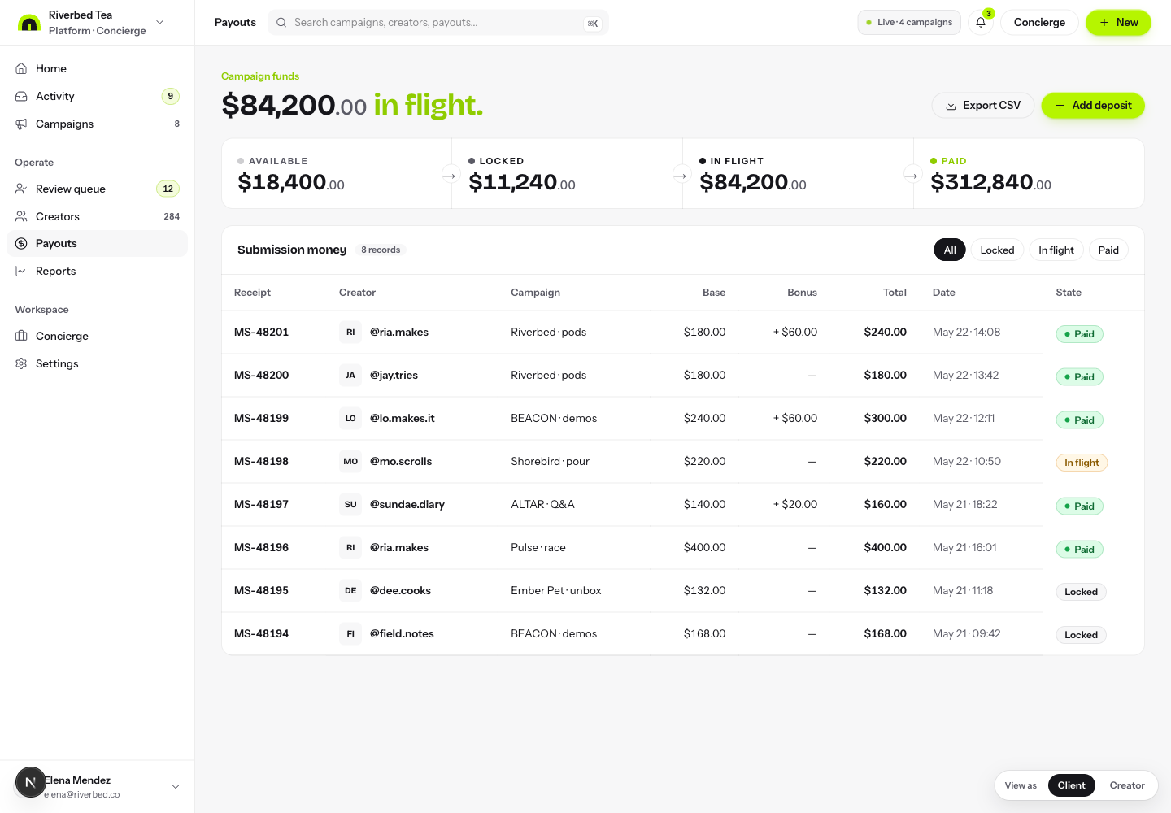
Task: Expand the Riverbed Tea workspace switcher chevron
Action: click(159, 22)
